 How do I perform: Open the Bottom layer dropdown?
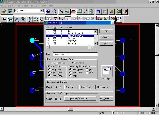click(42, 11)
